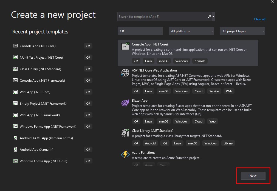277x191 pixels.
Task: Click the NUnit Test Project recent template icon
Action: (x=15, y=57)
